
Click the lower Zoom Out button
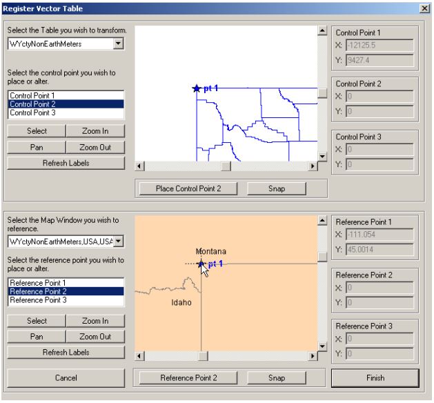[95, 337]
